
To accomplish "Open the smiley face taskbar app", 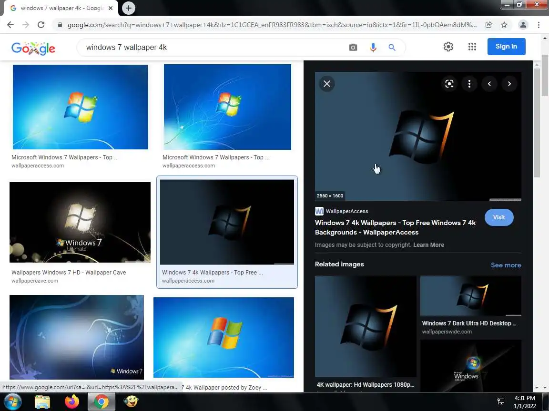I will point(131,402).
